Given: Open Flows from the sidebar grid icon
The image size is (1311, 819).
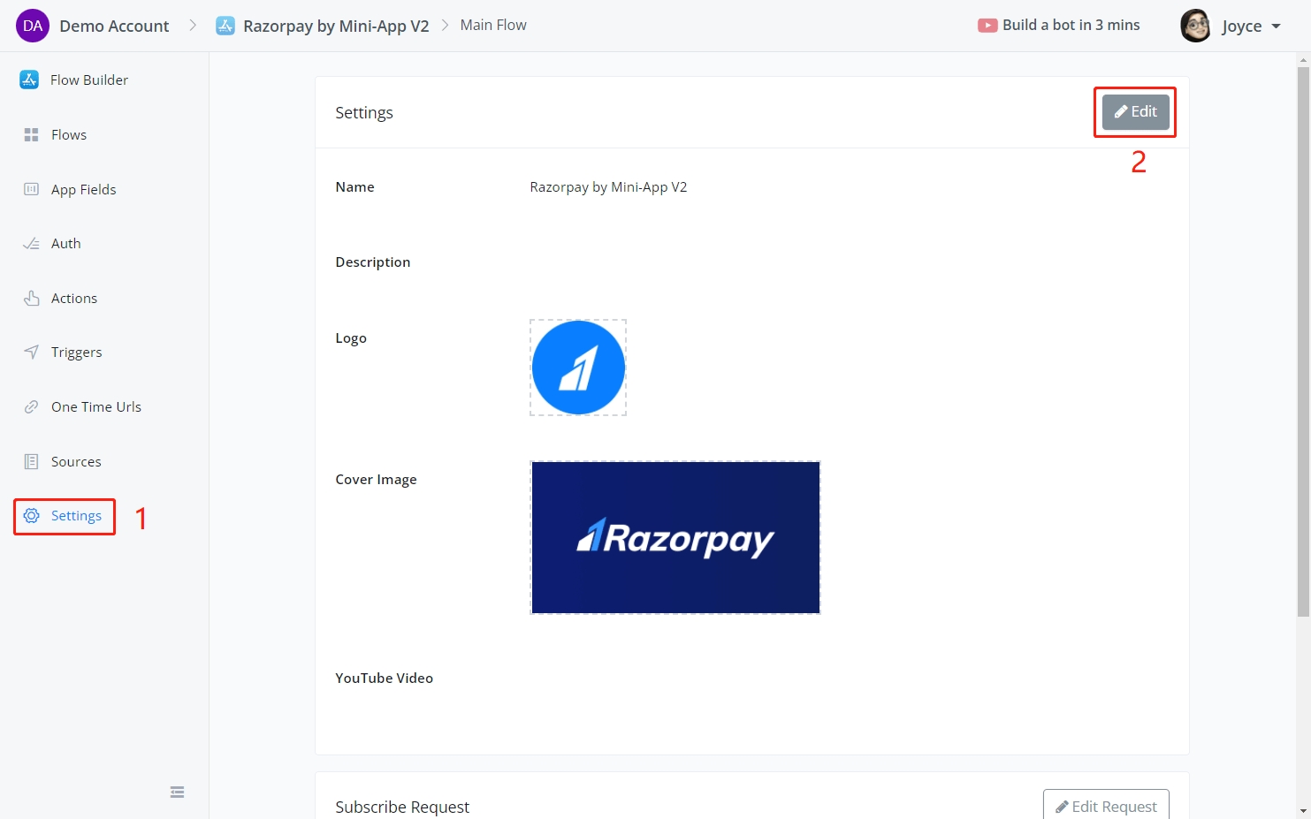Looking at the screenshot, I should tap(31, 134).
